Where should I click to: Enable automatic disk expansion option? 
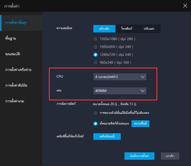tap(96, 113)
